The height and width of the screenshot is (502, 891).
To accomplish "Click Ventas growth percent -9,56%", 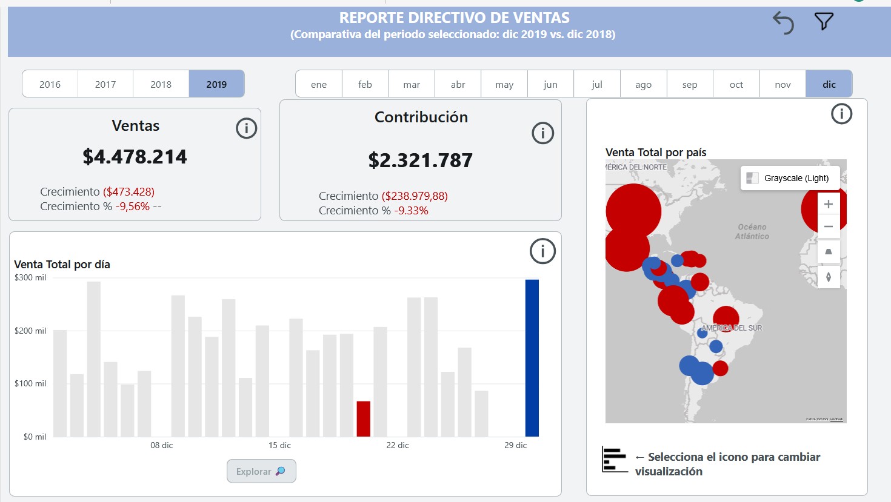I will [x=133, y=206].
